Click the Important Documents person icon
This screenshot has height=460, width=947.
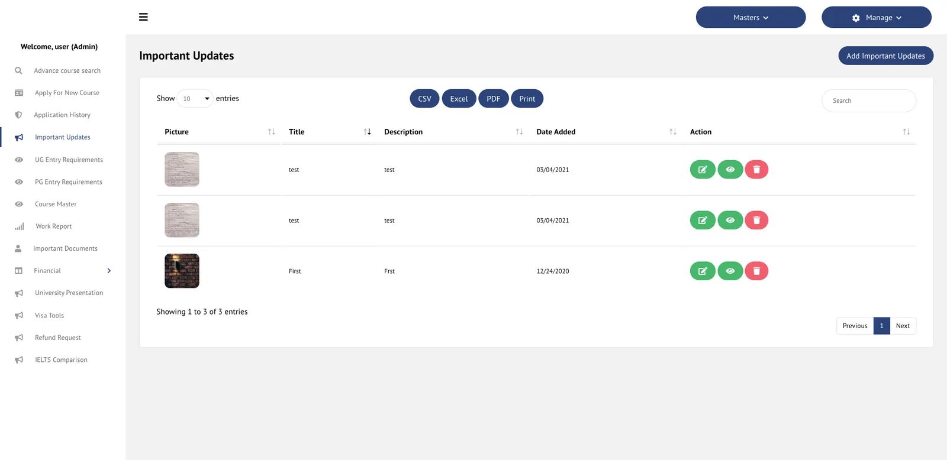click(18, 248)
